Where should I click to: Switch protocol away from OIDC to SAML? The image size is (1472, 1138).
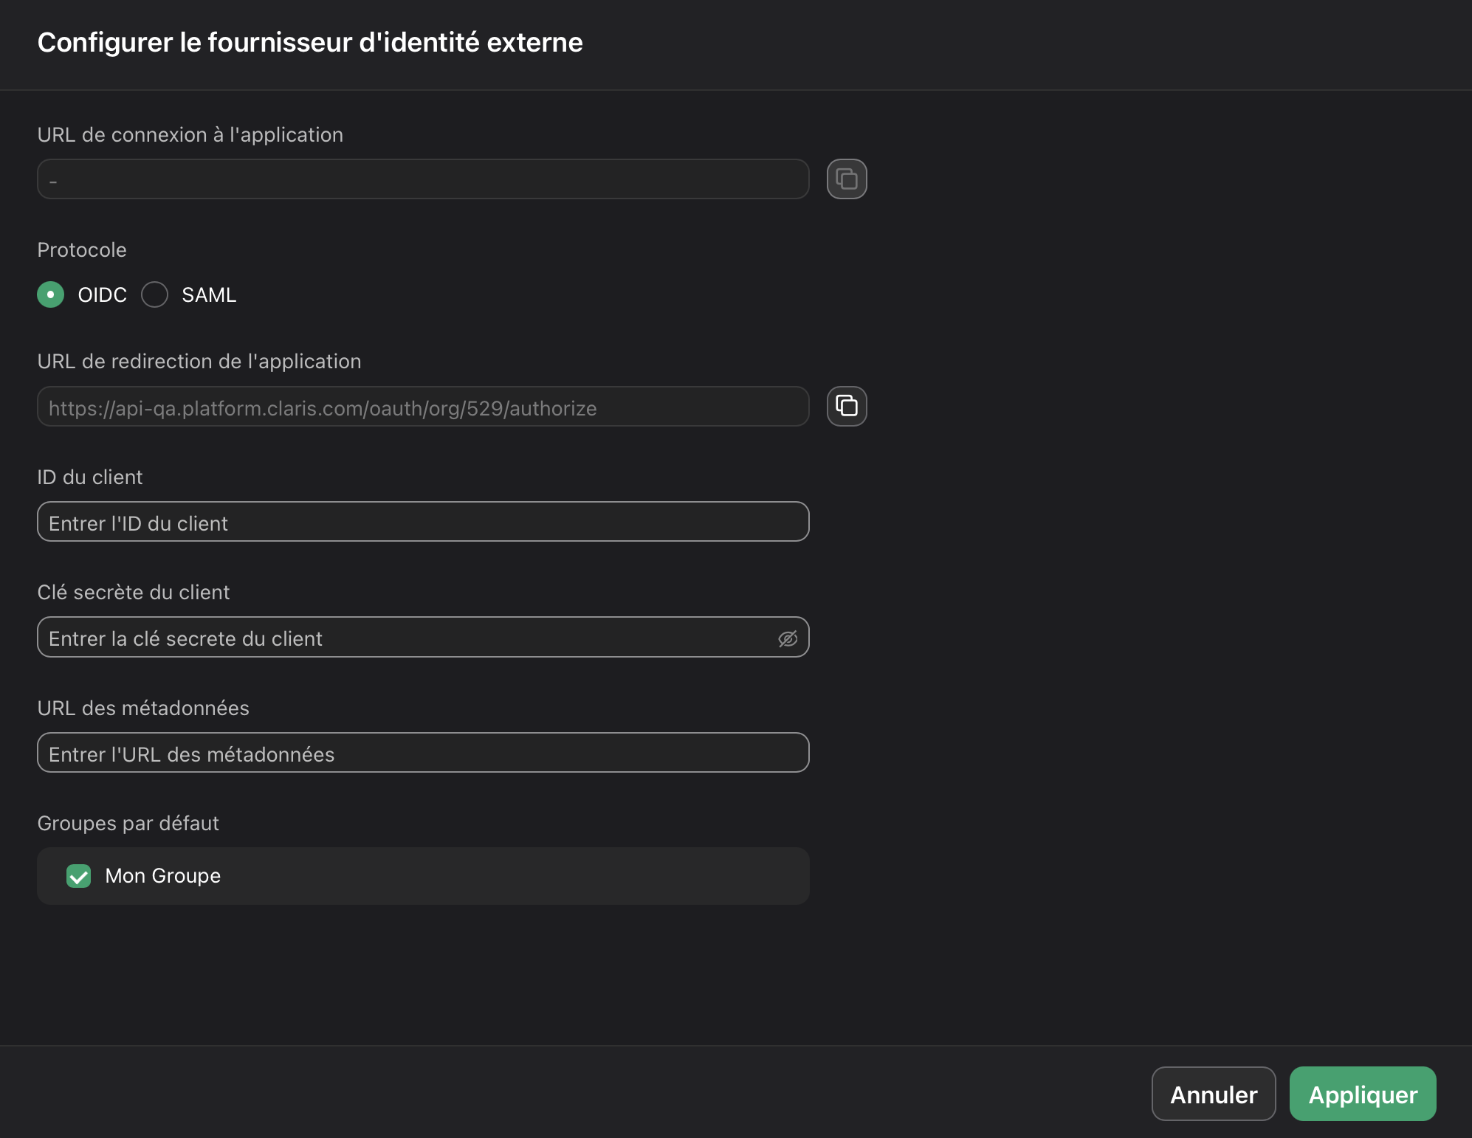[154, 294]
